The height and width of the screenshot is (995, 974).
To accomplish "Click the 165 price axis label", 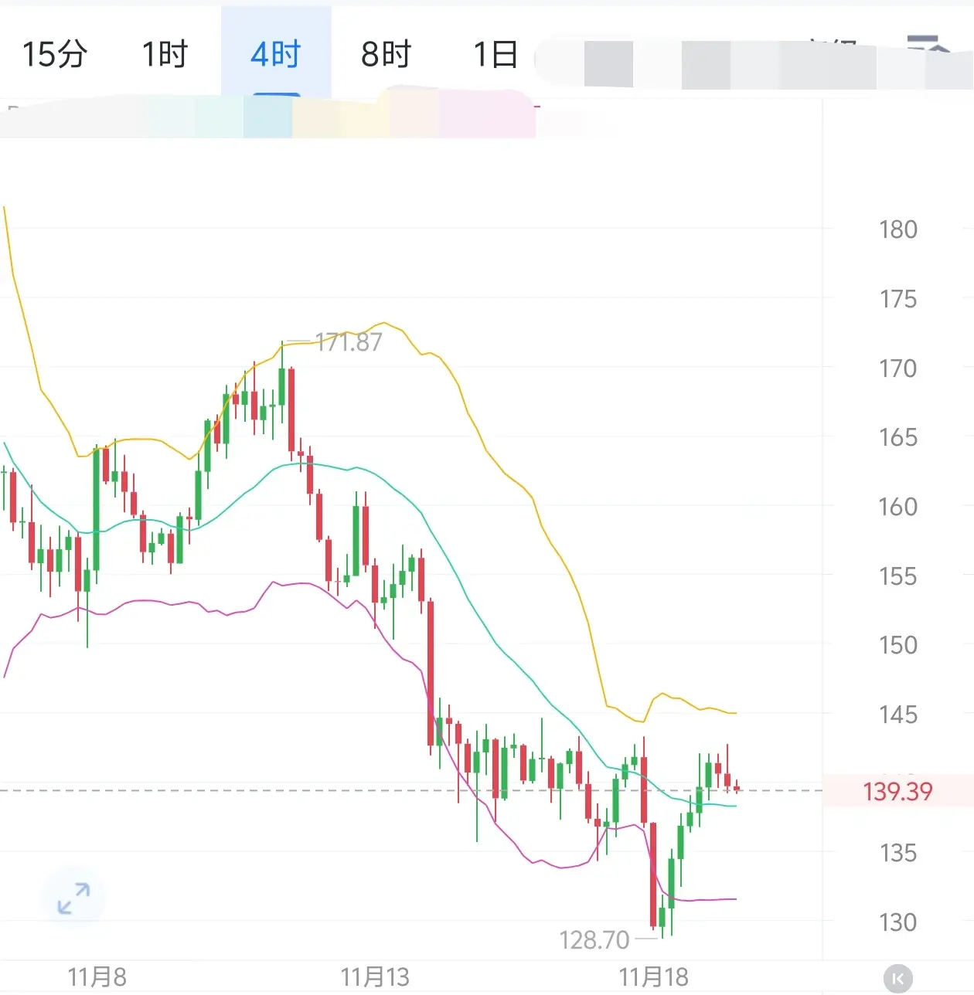I will coord(897,437).
